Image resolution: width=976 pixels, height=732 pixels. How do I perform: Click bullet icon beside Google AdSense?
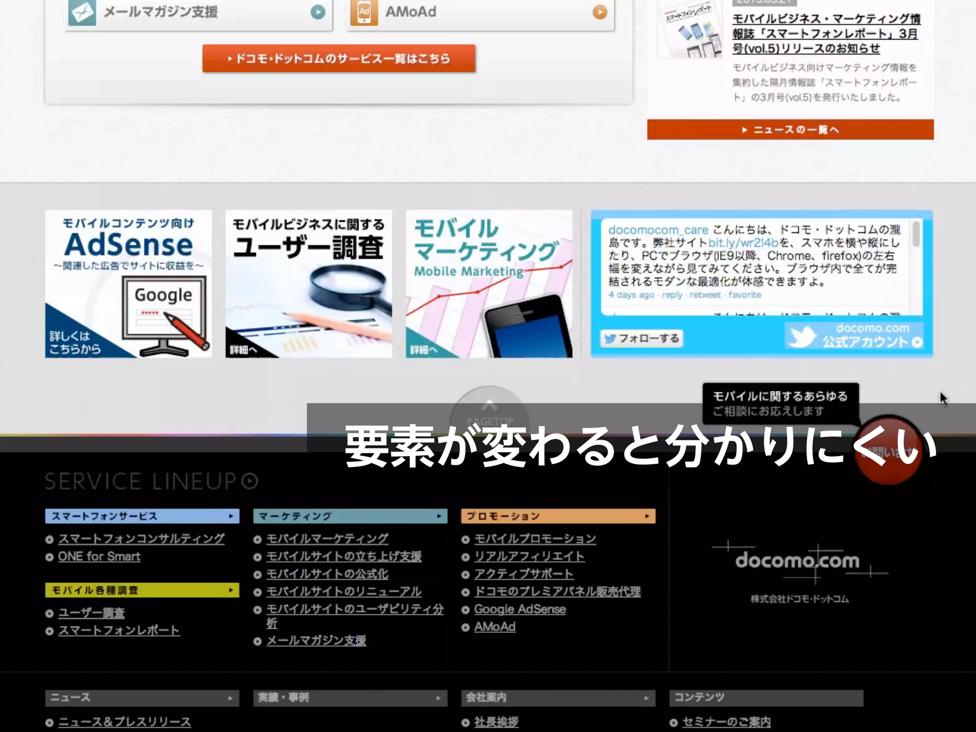pos(466,610)
